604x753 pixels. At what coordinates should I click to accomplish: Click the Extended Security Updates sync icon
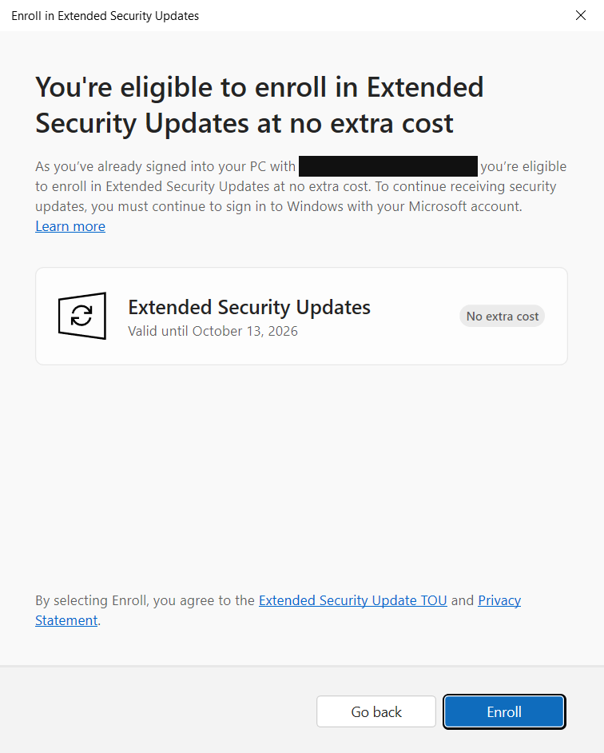coord(81,316)
